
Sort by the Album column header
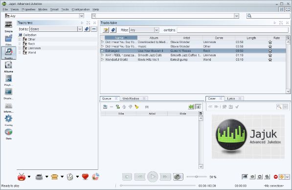pyautogui.click(x=154, y=38)
